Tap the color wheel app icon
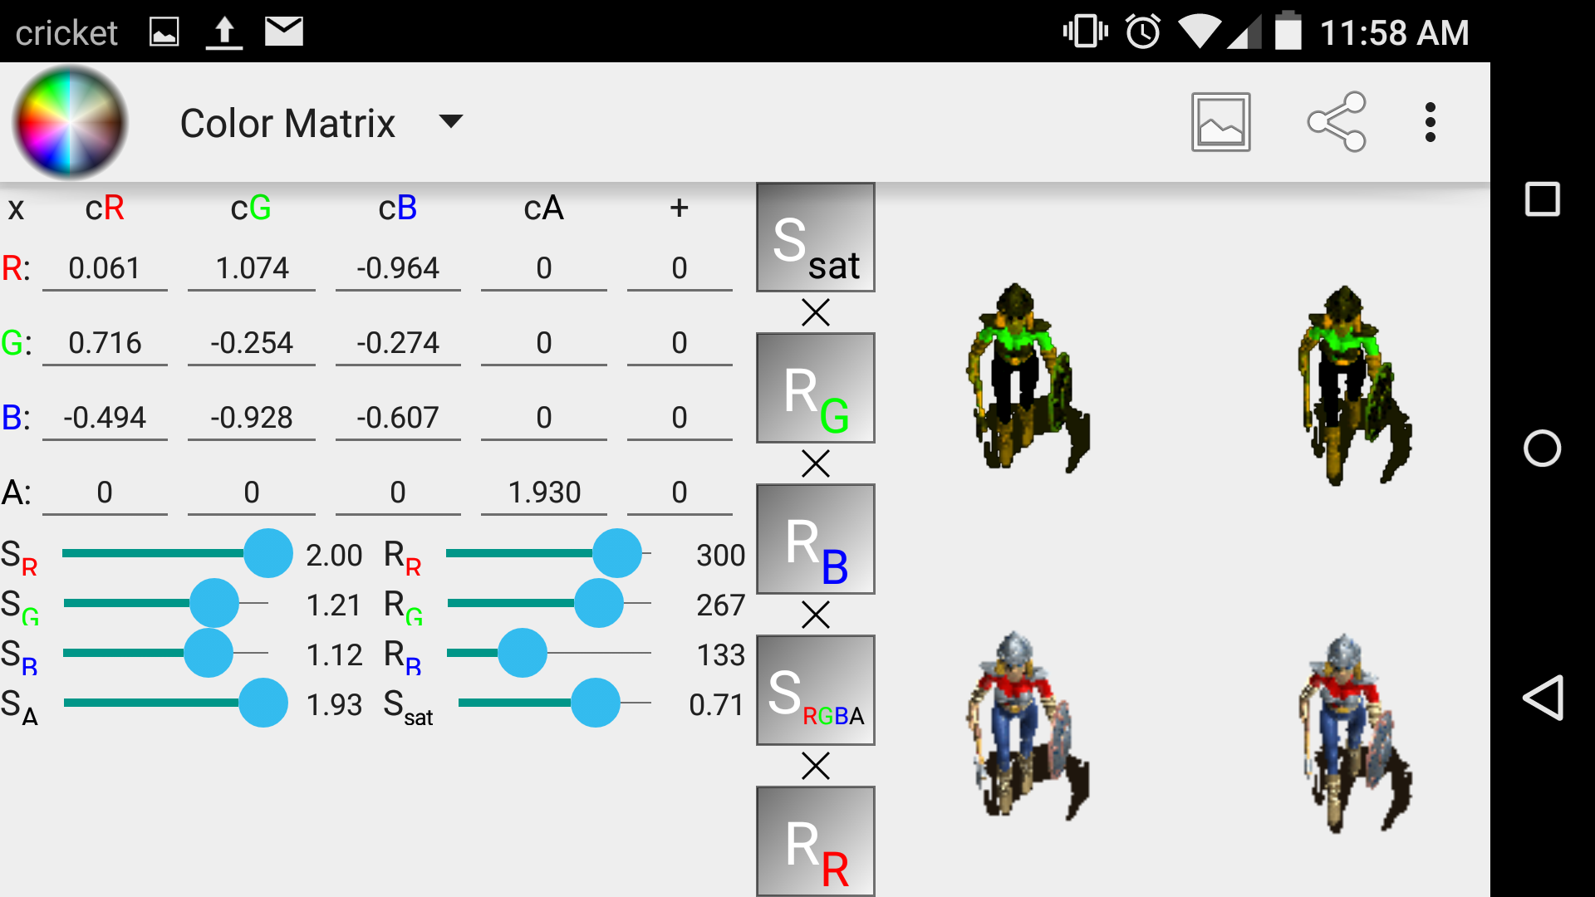The width and height of the screenshot is (1595, 897). coord(70,122)
